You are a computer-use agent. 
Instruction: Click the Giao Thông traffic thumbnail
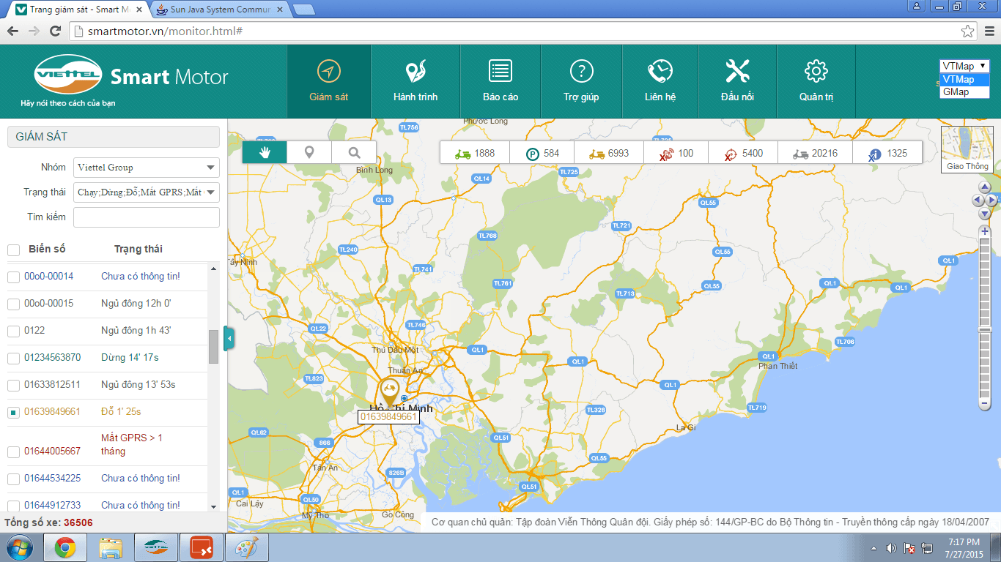point(967,150)
